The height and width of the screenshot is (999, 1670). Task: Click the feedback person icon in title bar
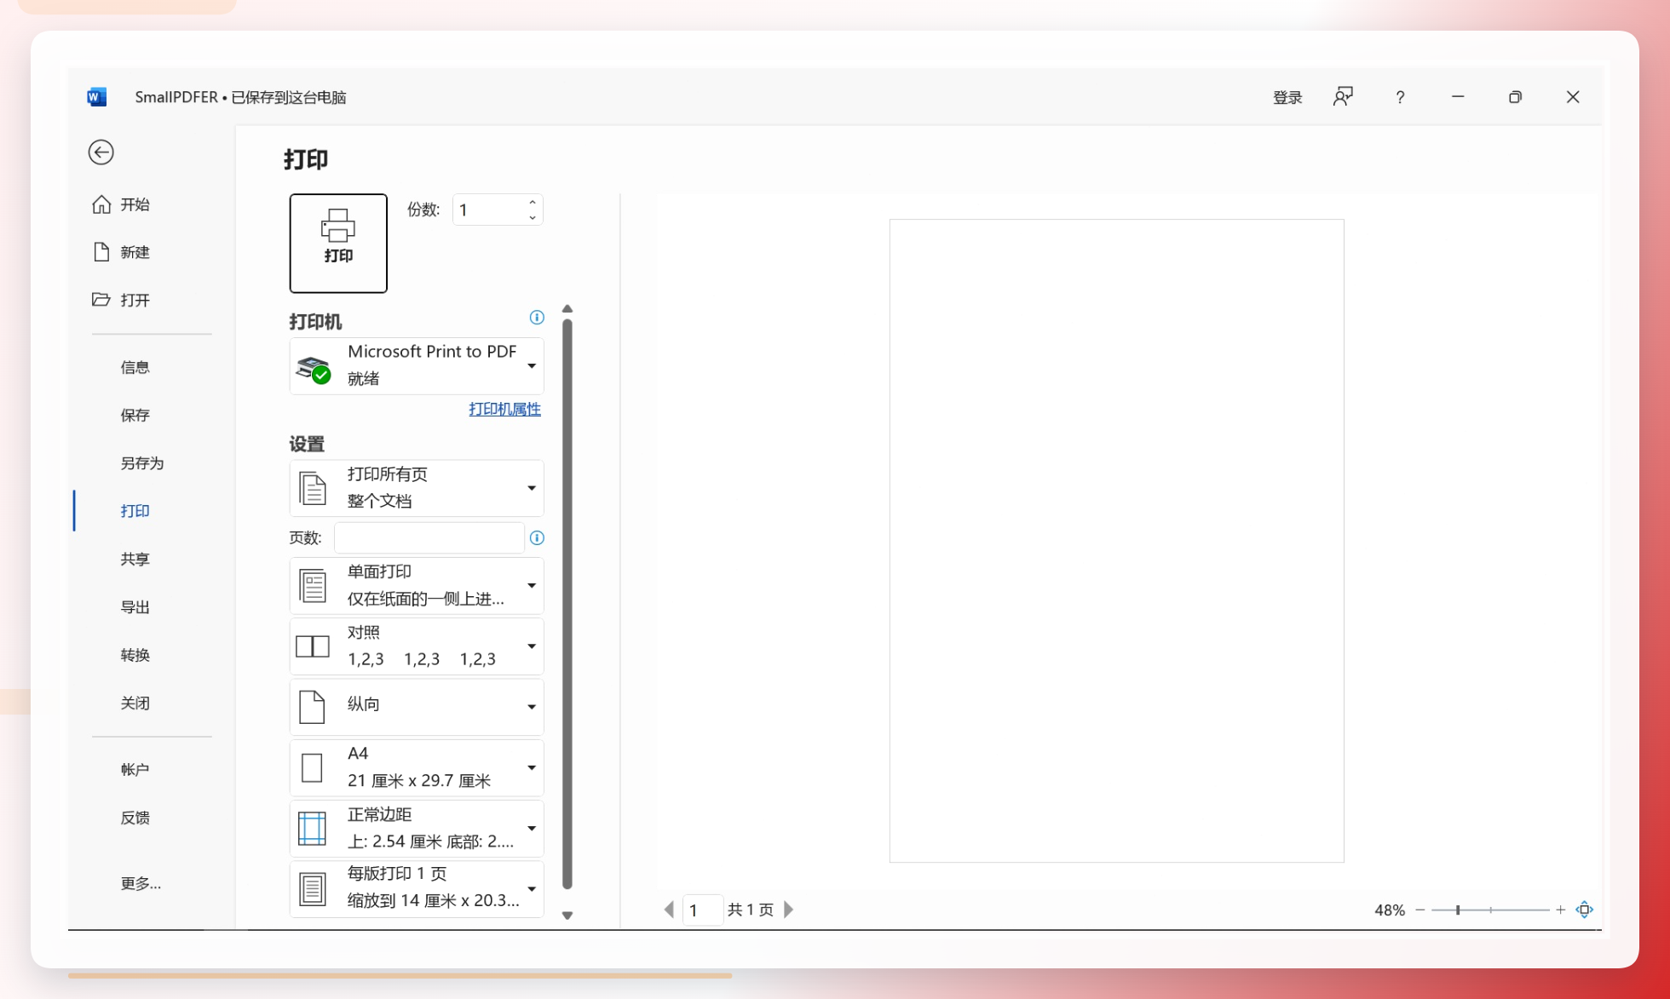(x=1343, y=97)
